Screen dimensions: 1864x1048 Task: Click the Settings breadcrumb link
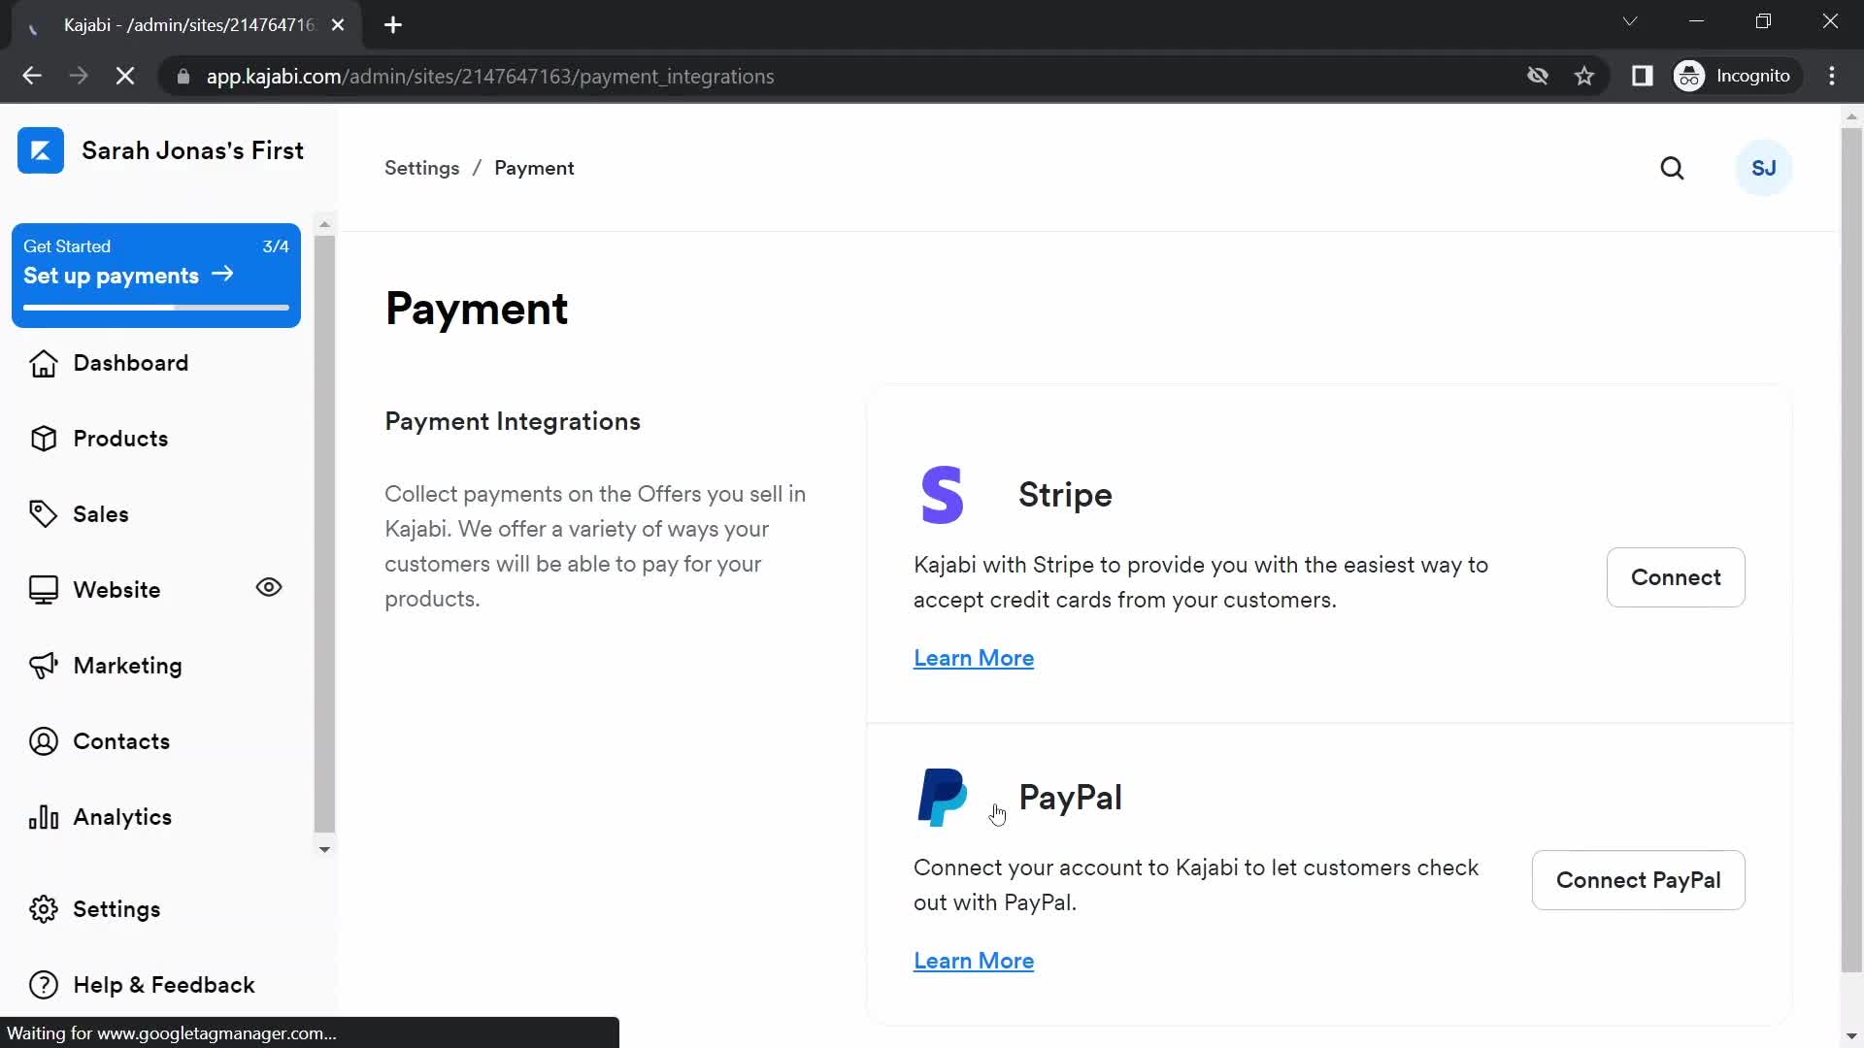422,168
